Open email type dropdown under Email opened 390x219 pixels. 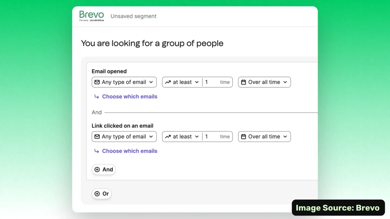point(124,82)
